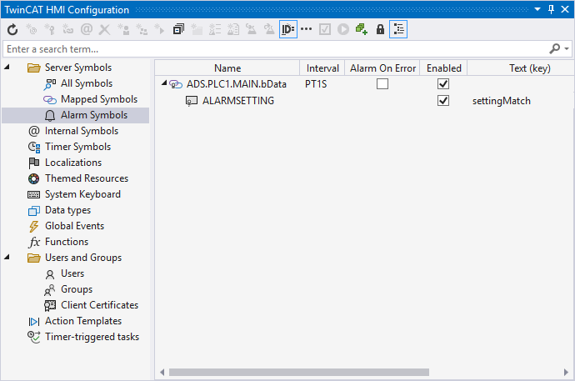Toggle the tree view toolbar icon
This screenshot has width=575, height=381.
398,29
